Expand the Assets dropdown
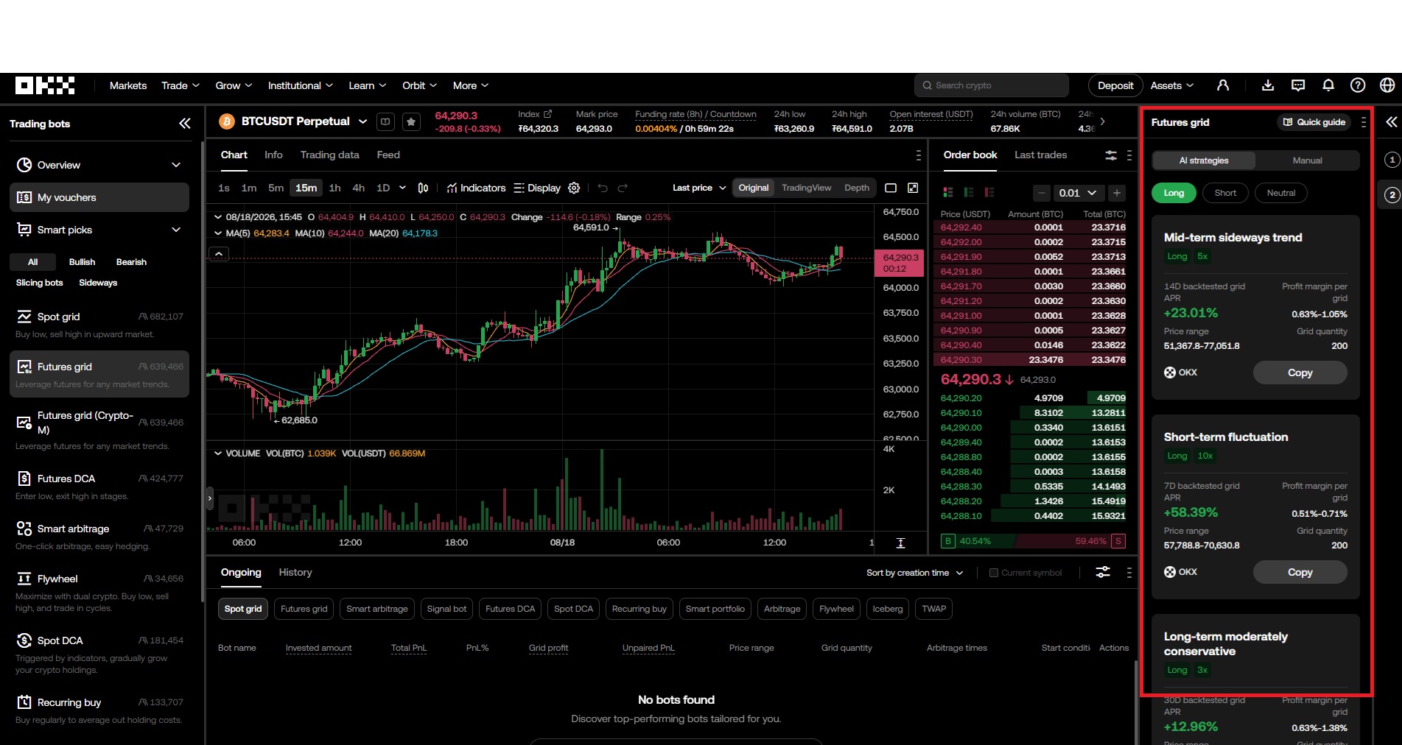This screenshot has height=745, width=1402. pos(1172,85)
